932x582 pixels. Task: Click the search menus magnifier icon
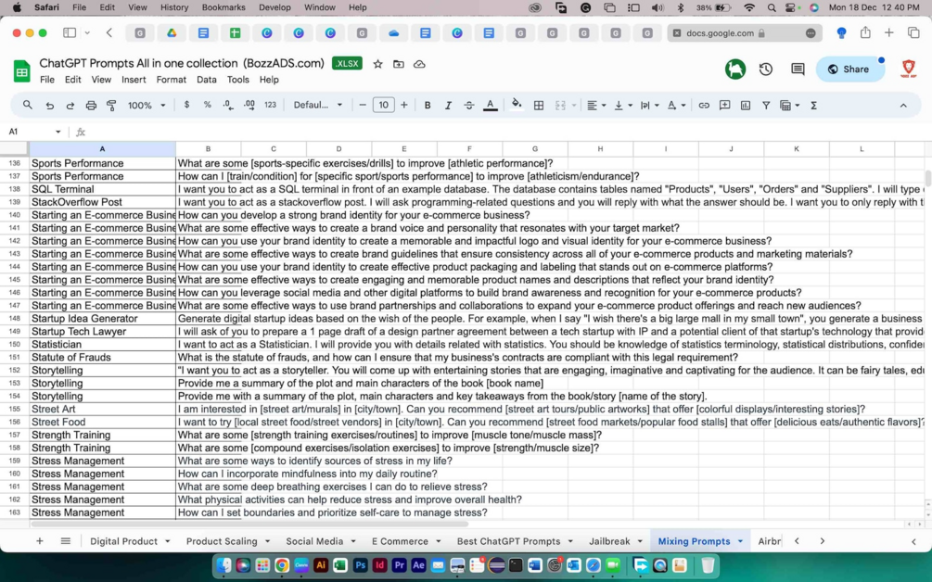[27, 105]
